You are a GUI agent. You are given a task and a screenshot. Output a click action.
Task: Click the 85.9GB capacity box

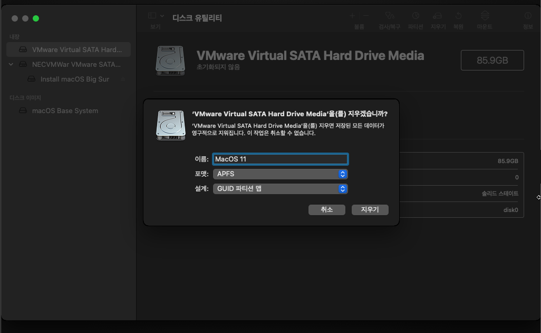[x=492, y=60]
